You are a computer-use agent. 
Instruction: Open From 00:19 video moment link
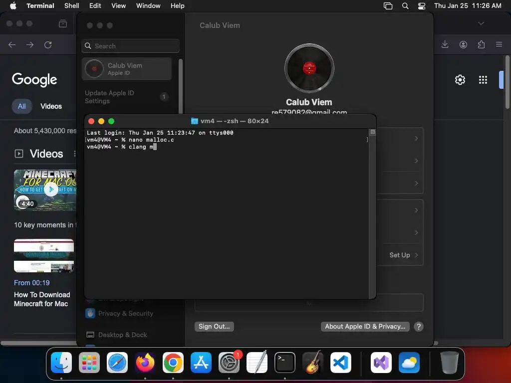point(32,283)
